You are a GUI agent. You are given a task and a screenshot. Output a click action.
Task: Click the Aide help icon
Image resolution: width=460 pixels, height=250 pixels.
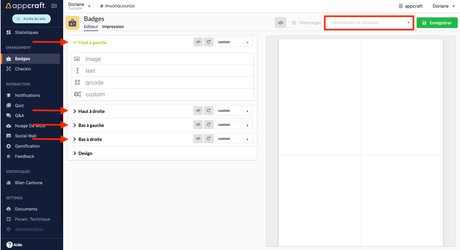point(10,245)
